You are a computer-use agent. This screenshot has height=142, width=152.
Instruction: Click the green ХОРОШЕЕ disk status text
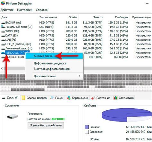coord(58,119)
